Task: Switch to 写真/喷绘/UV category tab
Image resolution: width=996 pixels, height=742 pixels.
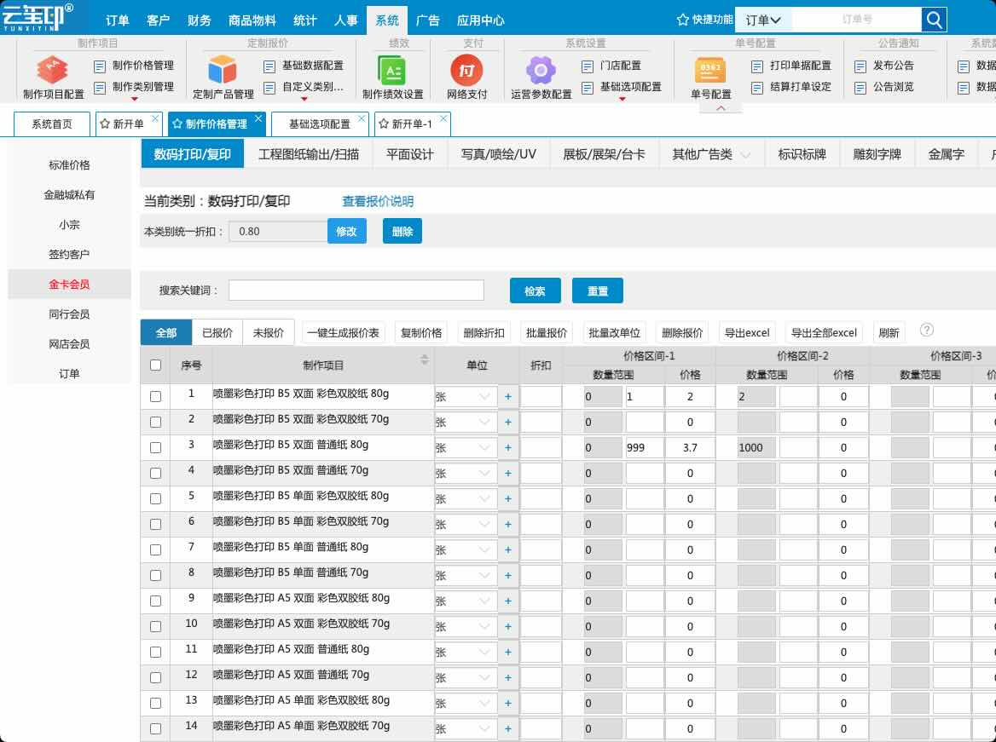Action: click(x=499, y=154)
